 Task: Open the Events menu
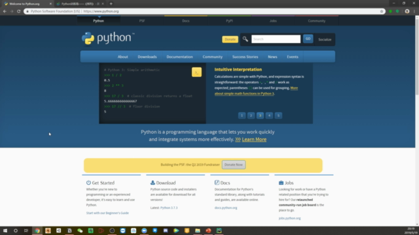point(293,57)
